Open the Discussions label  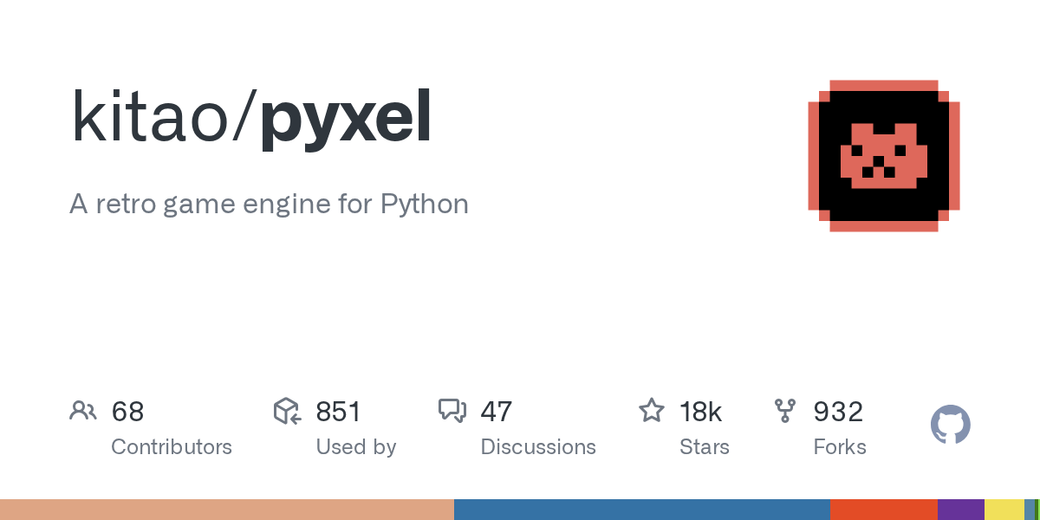538,447
